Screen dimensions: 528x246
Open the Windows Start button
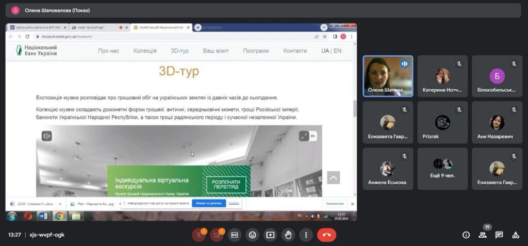point(12,216)
